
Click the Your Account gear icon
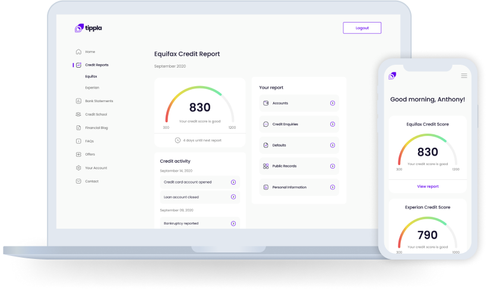pos(78,167)
